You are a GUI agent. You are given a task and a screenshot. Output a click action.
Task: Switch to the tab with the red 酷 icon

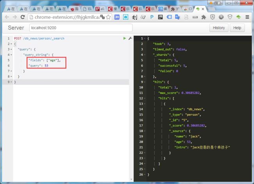point(75,9)
